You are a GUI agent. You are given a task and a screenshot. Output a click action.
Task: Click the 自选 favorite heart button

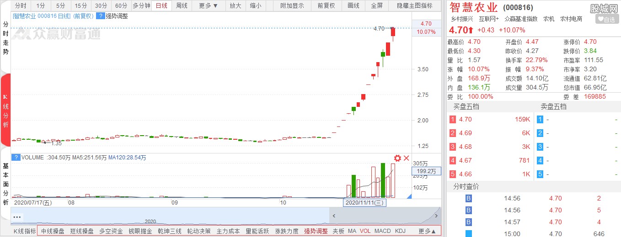[607, 19]
